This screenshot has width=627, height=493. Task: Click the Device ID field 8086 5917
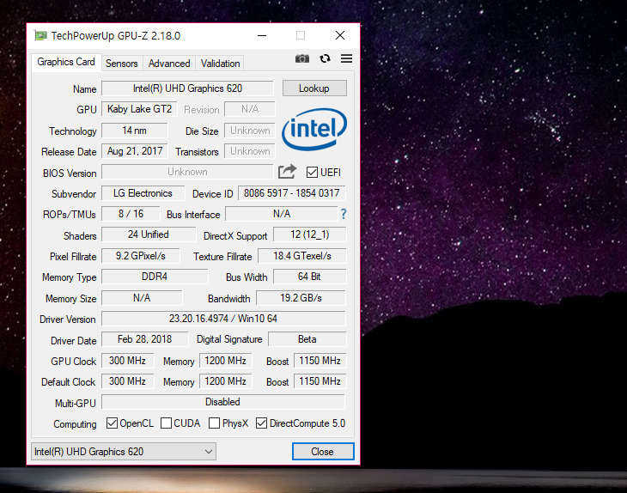292,193
